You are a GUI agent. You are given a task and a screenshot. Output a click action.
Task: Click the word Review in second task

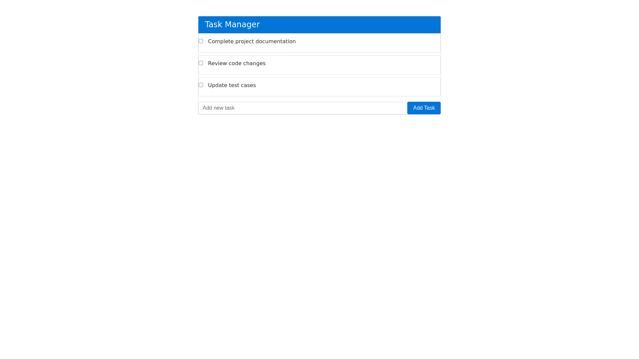coord(217,63)
